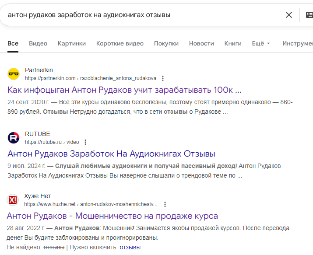Open the Короткие видео tab
The image size is (313, 255).
[x=120, y=43]
